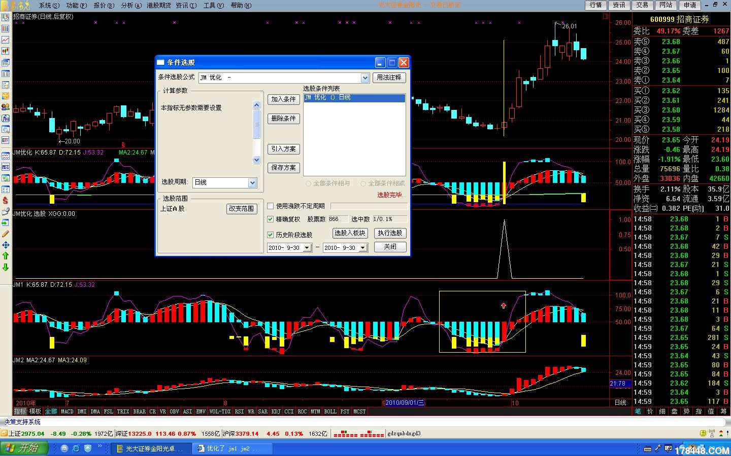Open the f(x) formula manager icon
The image size is (731, 456).
tap(6, 118)
